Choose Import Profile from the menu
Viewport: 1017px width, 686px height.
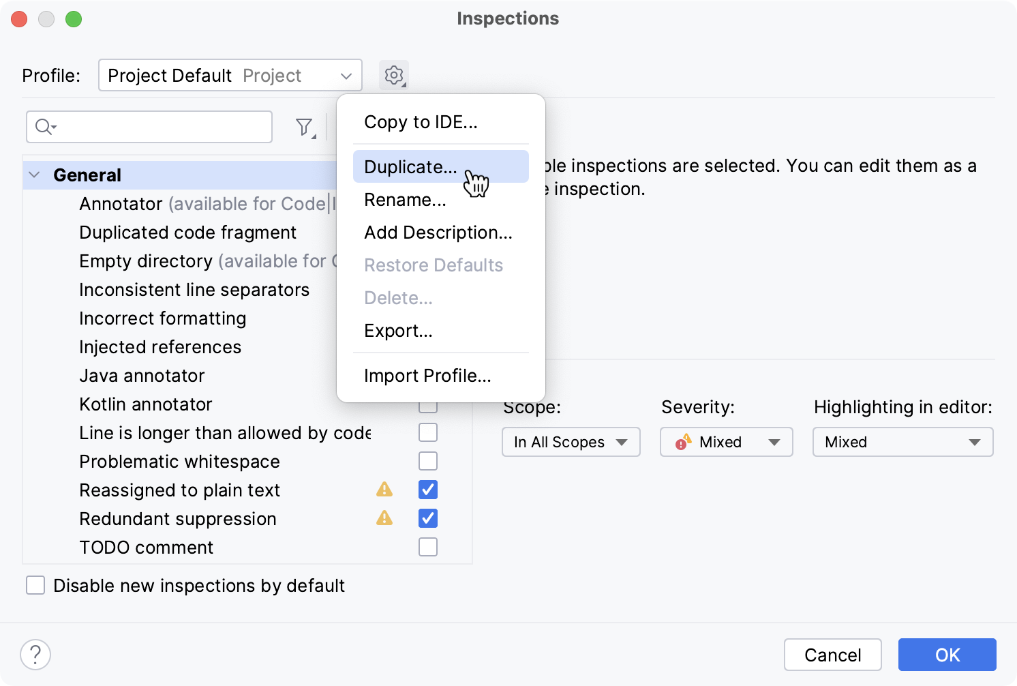pos(427,375)
